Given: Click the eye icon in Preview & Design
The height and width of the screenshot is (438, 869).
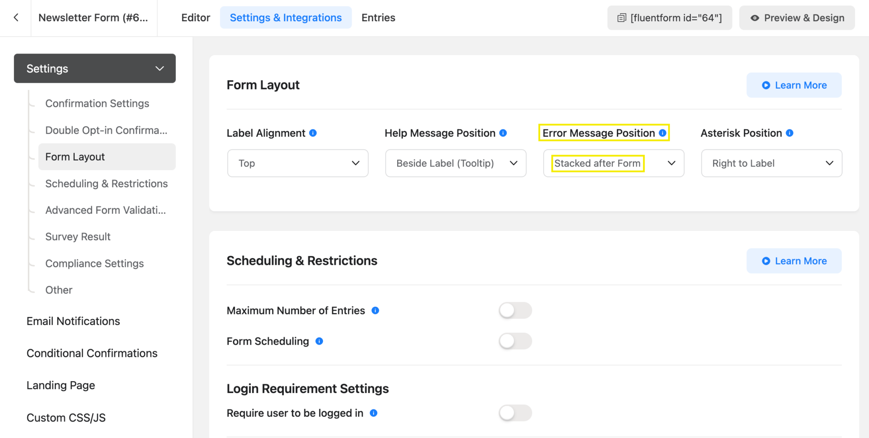Looking at the screenshot, I should click(755, 18).
